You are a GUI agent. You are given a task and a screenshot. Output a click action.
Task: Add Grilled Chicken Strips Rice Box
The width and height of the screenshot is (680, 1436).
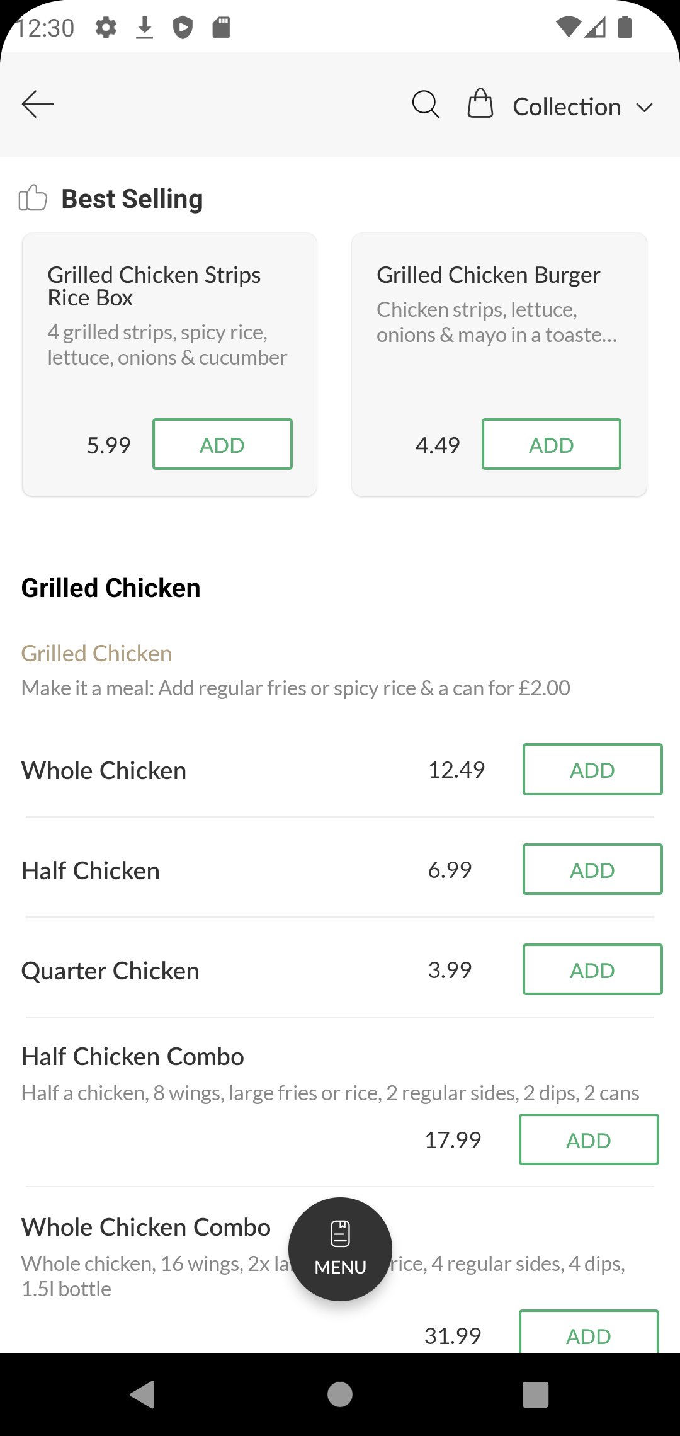[x=222, y=445]
